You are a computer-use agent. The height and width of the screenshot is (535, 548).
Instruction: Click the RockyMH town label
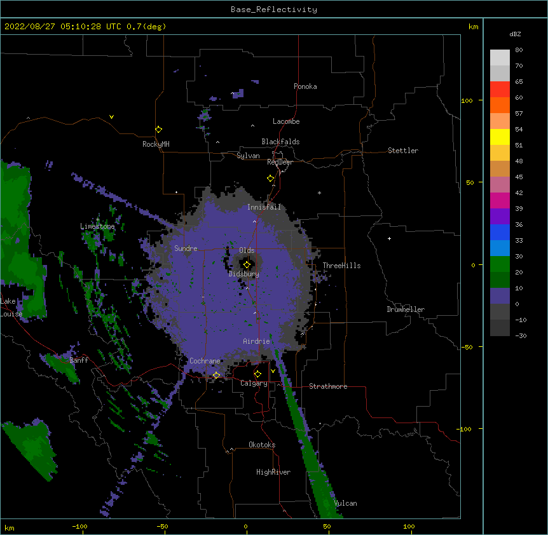tap(156, 144)
